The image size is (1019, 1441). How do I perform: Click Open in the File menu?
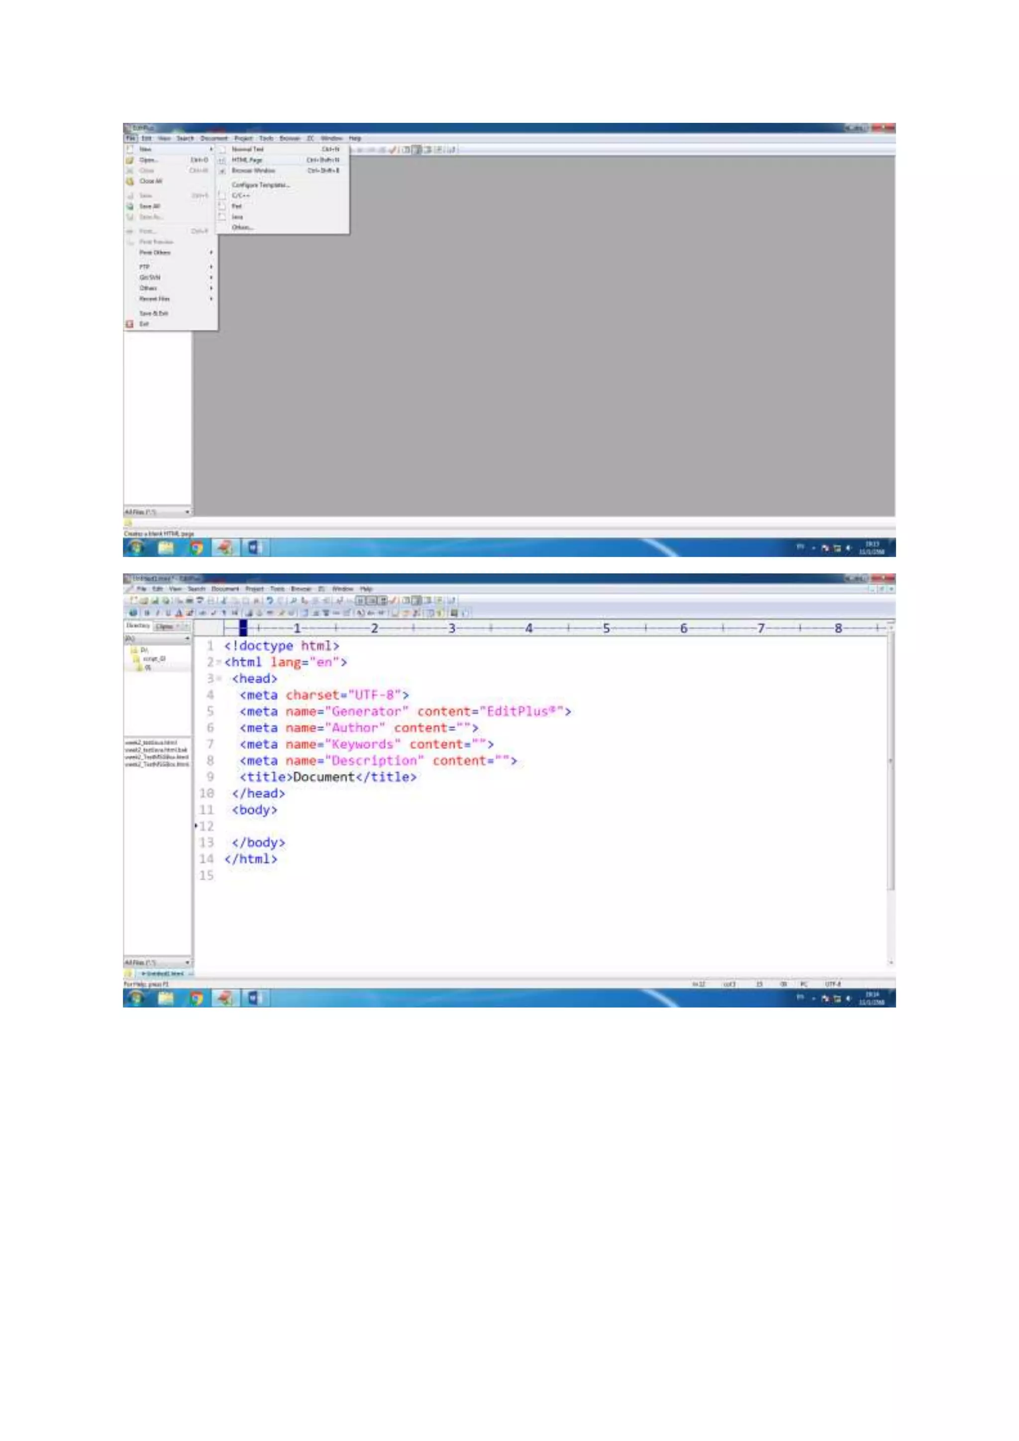pos(148,160)
